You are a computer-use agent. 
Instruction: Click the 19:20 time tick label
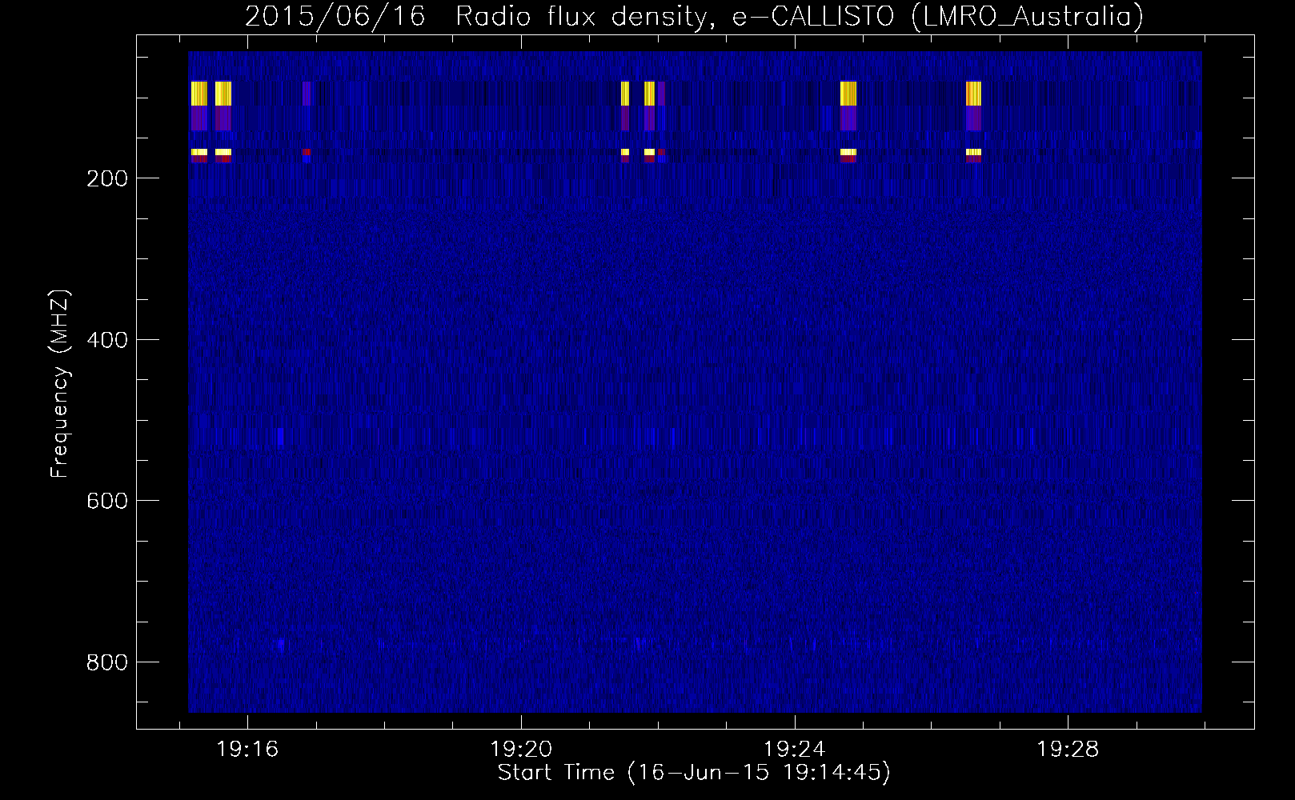point(522,750)
